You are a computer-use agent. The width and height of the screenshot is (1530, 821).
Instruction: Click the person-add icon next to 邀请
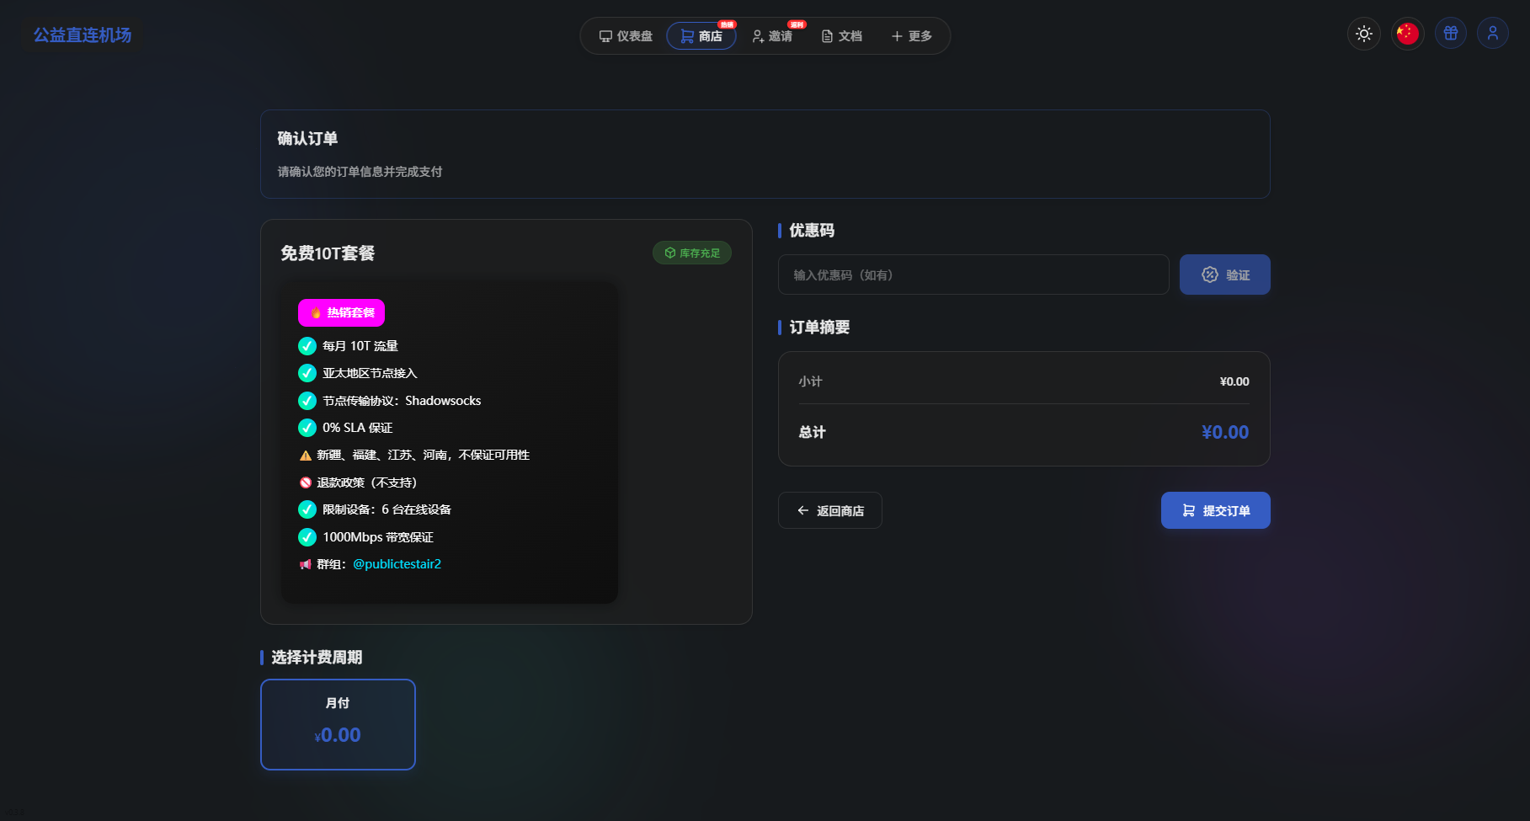point(756,35)
